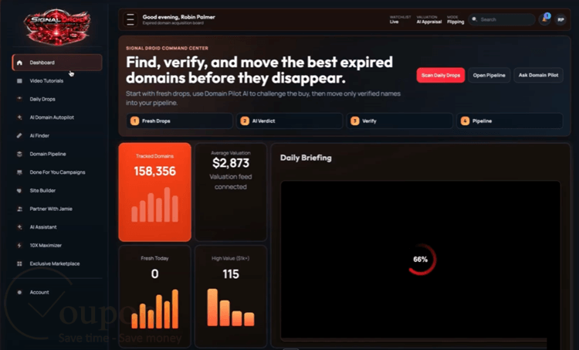Screen dimensions: 579x350
Task: Click the Done For You Campaigns icon
Action: click(x=19, y=172)
